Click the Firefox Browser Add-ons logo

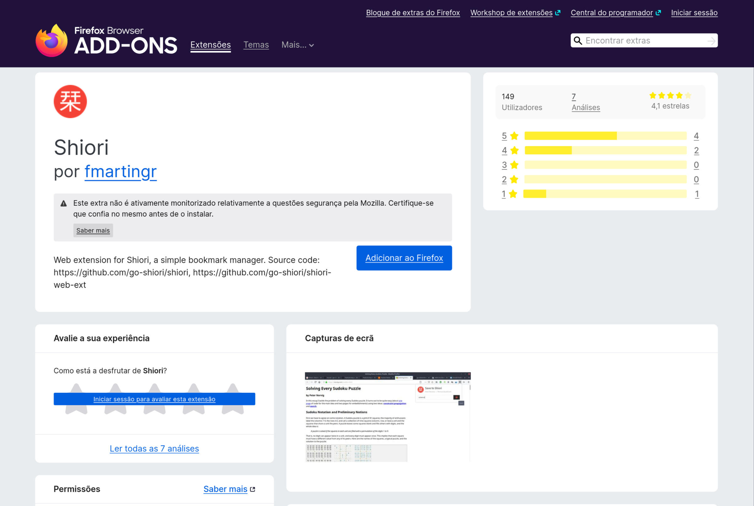pyautogui.click(x=107, y=39)
